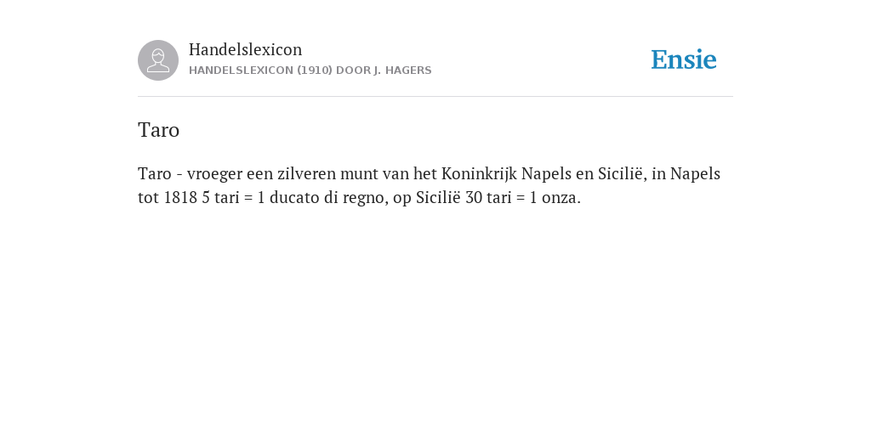Click the word Taro starting the paragraph
Screen dimensions: 871x435
(155, 174)
